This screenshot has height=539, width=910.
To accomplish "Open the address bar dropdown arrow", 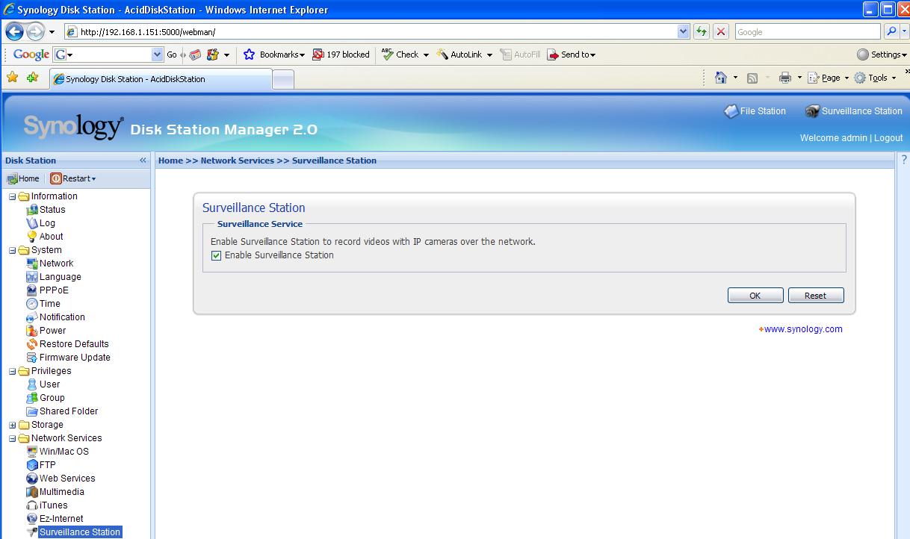I will tap(683, 31).
